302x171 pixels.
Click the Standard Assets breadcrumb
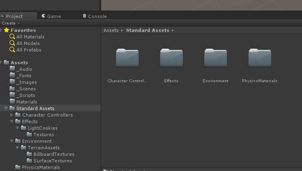(x=148, y=30)
